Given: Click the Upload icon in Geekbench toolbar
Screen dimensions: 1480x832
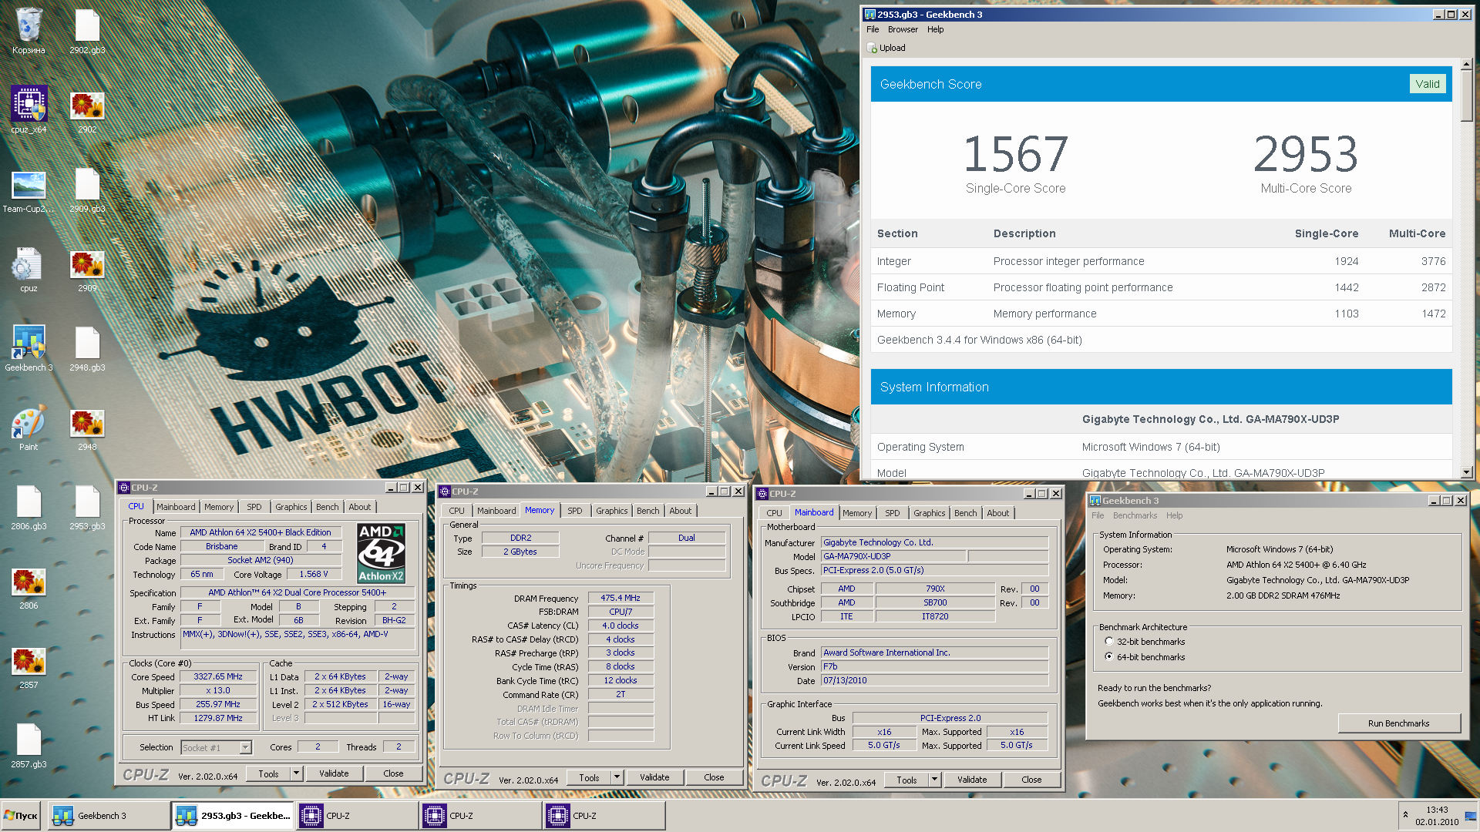Looking at the screenshot, I should click(x=872, y=48).
